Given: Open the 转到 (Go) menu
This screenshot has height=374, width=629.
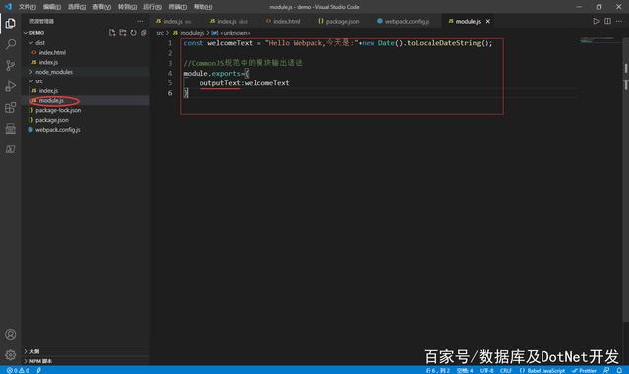Looking at the screenshot, I should coord(127,7).
